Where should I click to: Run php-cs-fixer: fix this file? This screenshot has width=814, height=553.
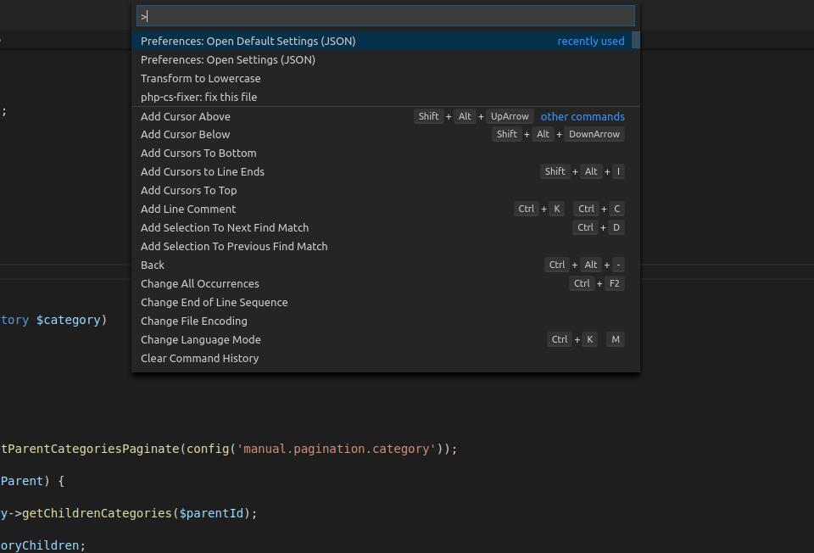(x=198, y=97)
